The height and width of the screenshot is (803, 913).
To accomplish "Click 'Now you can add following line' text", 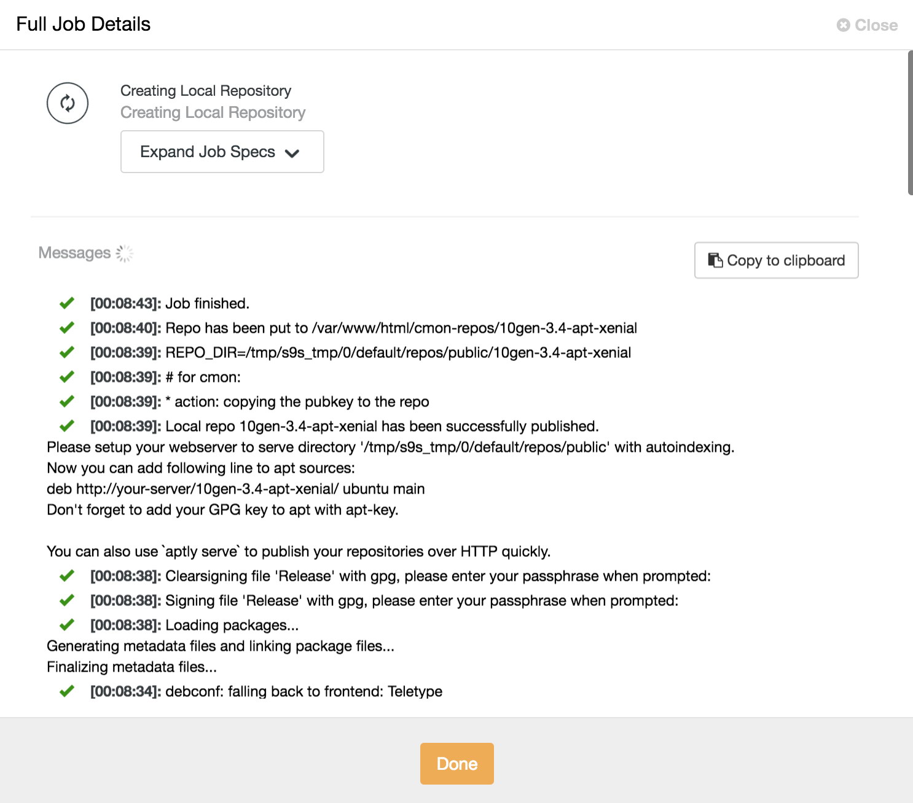I will pos(201,468).
